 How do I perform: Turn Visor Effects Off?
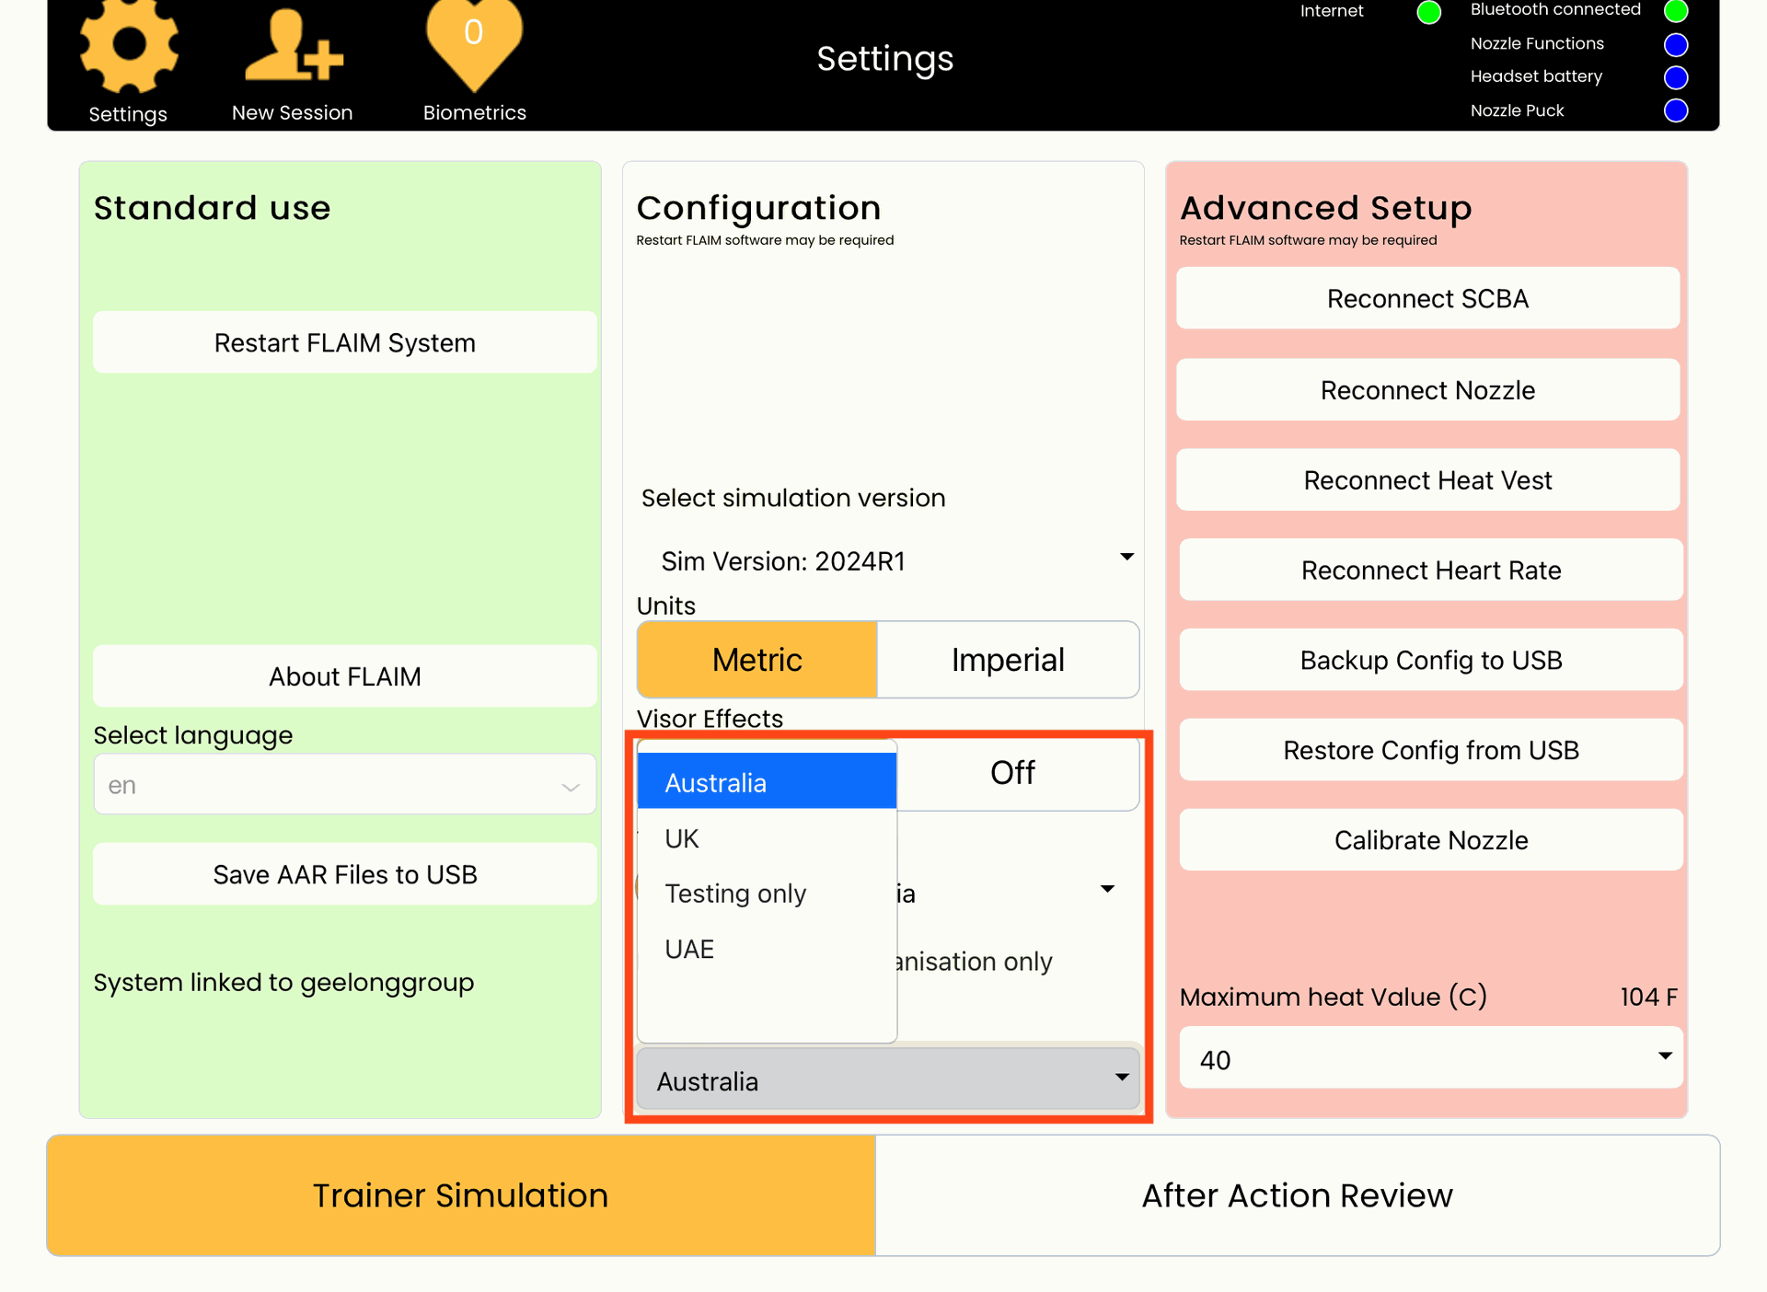click(x=1012, y=773)
